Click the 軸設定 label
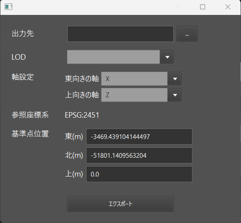The width and height of the screenshot is (241, 223). click(x=23, y=77)
